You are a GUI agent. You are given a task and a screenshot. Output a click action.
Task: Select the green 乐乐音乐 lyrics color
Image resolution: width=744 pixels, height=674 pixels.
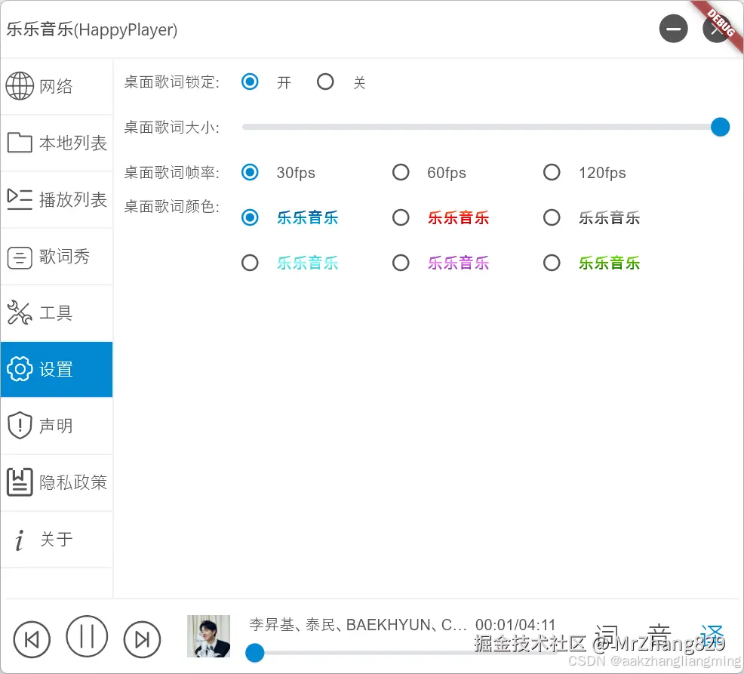(552, 263)
